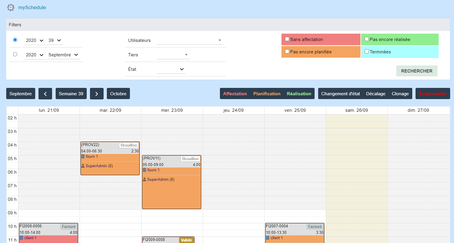Go to previous week with left chevron

coord(45,94)
